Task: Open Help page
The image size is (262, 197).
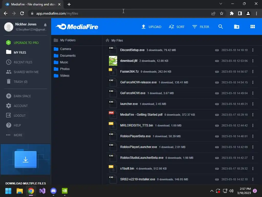Action: 13,125
